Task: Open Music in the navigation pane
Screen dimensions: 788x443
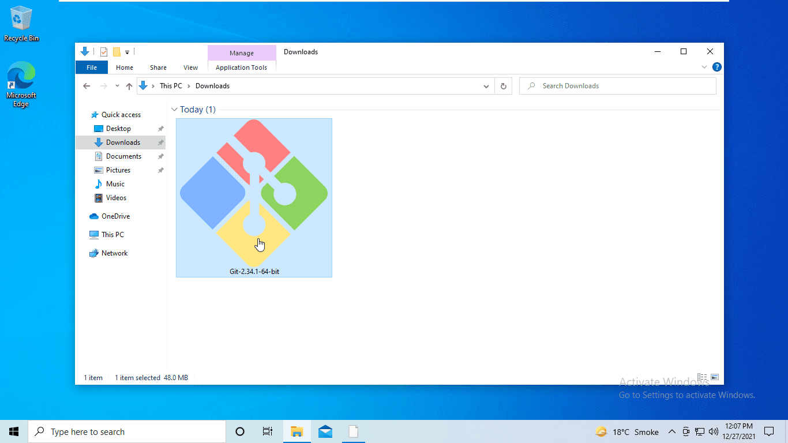Action: click(115, 184)
